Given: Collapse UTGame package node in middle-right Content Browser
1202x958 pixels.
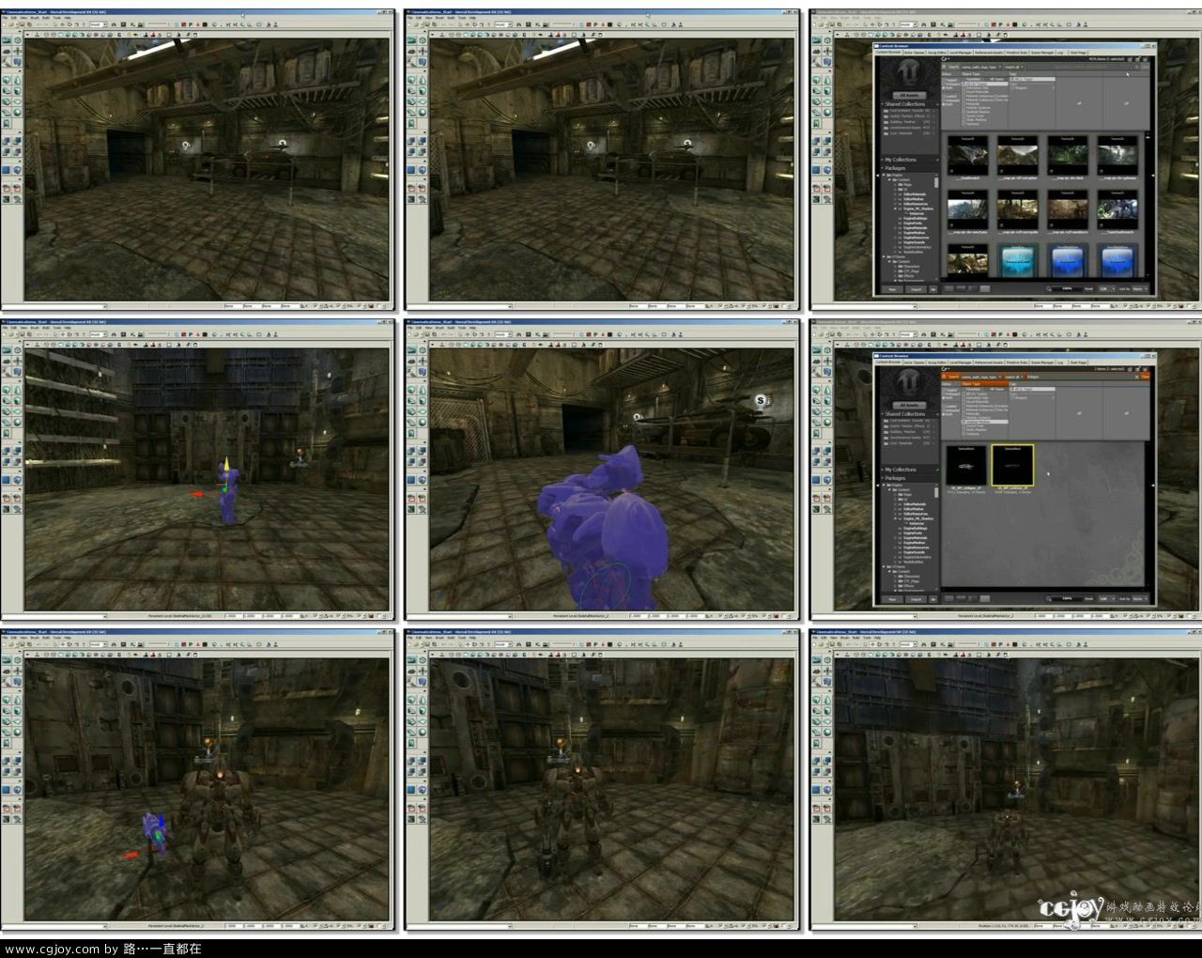Looking at the screenshot, I should click(x=884, y=566).
